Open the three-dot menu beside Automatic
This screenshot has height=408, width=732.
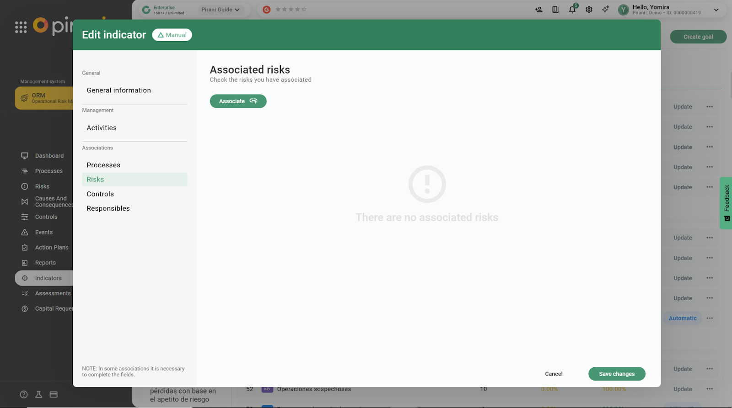click(710, 318)
